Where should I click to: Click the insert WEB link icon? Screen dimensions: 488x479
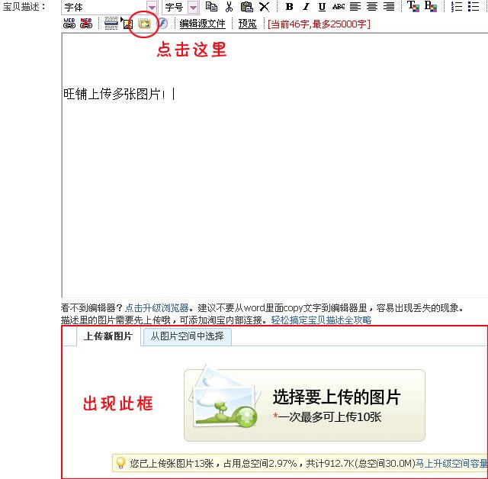[69, 24]
